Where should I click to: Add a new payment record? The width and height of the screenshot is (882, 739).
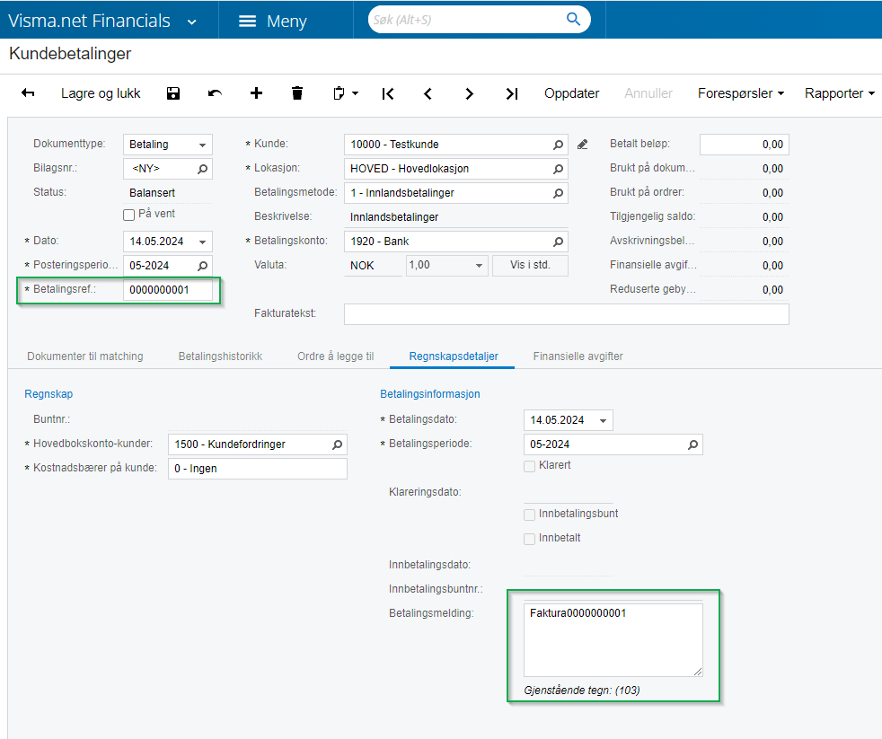click(x=256, y=92)
